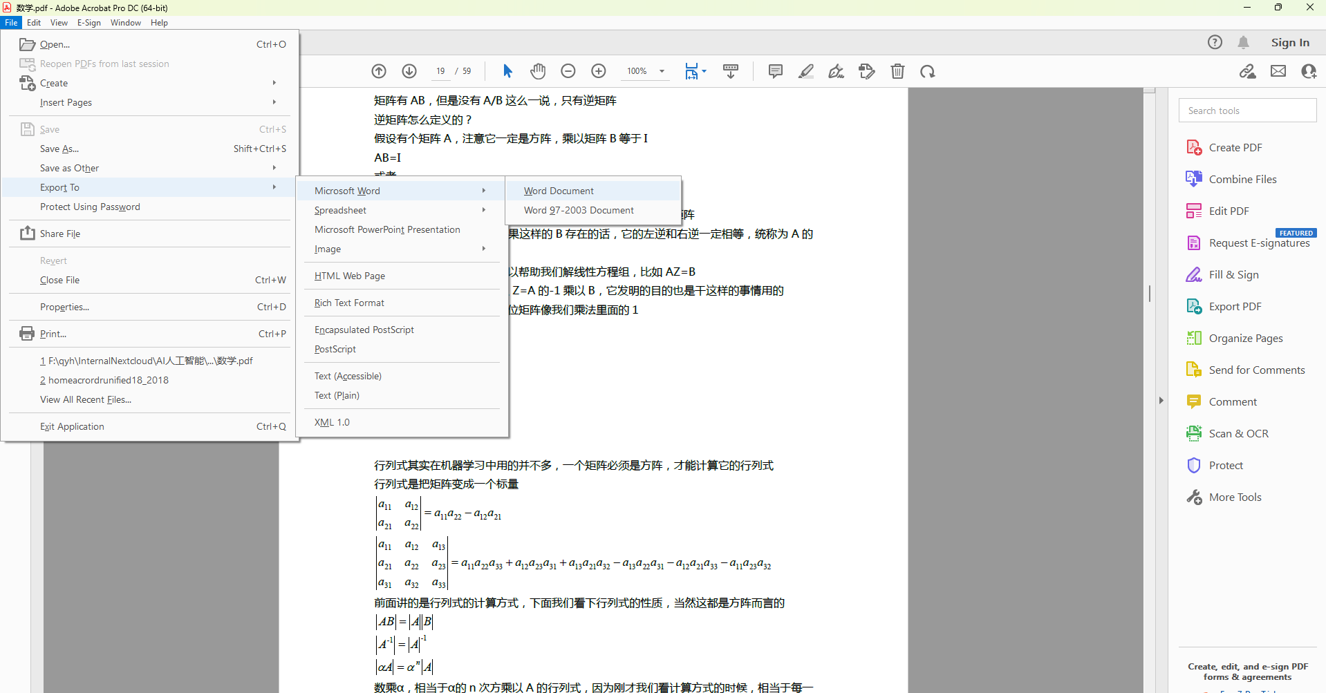The width and height of the screenshot is (1326, 693).
Task: Open the Protect tool
Action: (1225, 466)
